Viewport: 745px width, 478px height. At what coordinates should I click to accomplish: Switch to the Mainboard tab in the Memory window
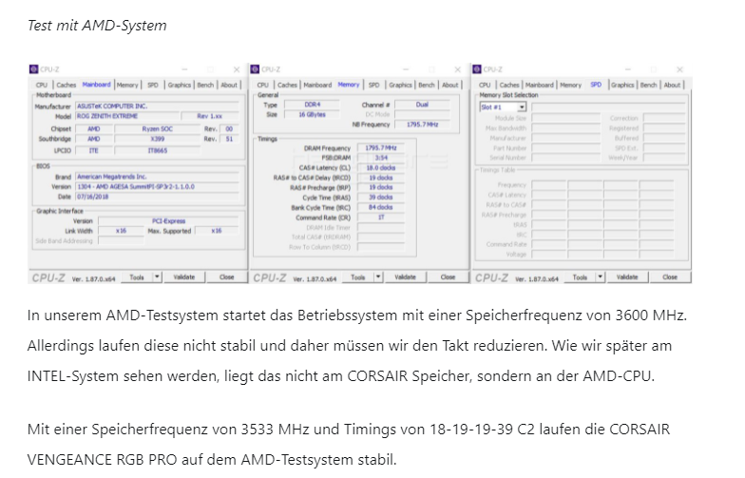(317, 86)
